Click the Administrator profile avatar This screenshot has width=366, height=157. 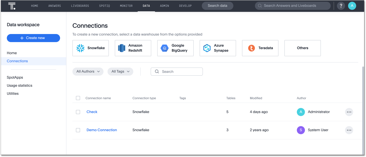(x=352, y=6)
